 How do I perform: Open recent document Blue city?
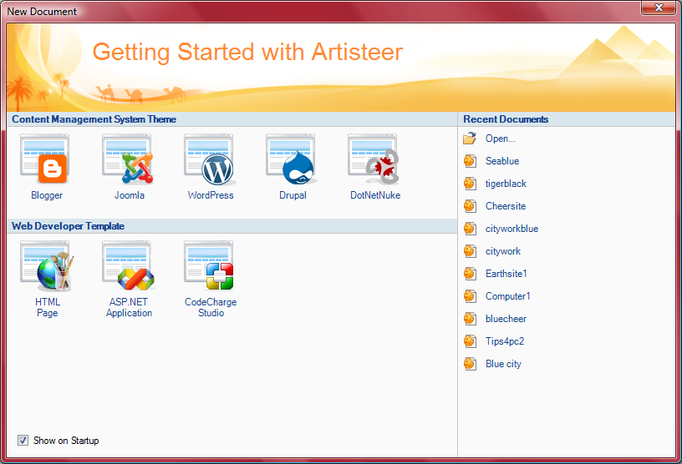coord(503,365)
